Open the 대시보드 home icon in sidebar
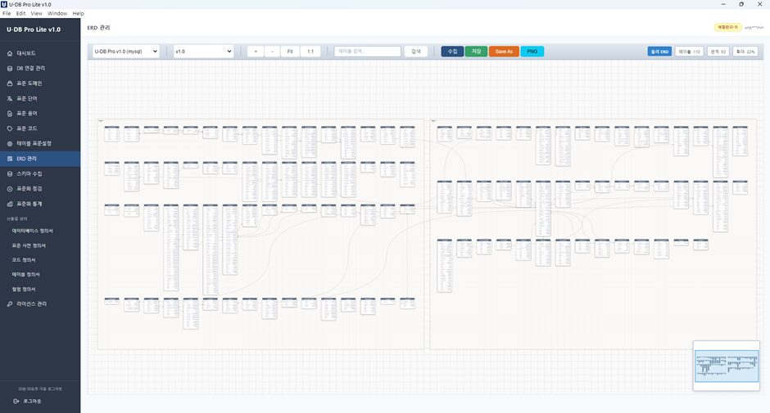 coord(10,53)
